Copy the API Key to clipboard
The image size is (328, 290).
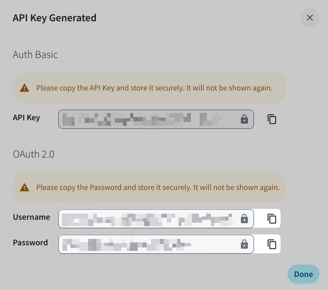coord(272,119)
